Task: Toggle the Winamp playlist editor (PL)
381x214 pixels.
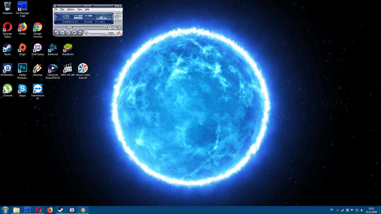Action: pyautogui.click(x=113, y=27)
